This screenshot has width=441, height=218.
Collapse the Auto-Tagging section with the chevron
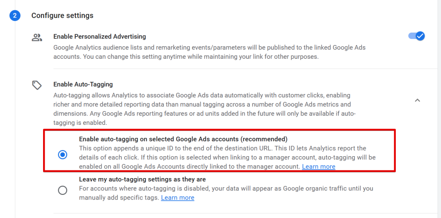pyautogui.click(x=418, y=100)
